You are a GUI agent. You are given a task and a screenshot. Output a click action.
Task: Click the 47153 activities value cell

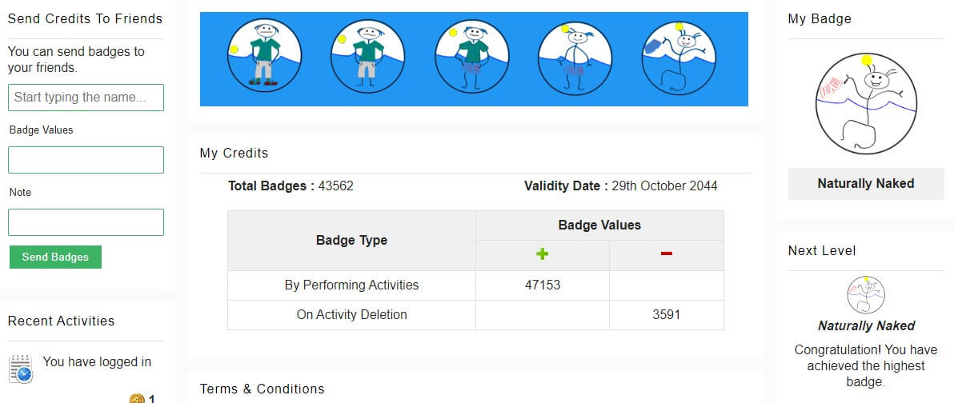point(542,285)
